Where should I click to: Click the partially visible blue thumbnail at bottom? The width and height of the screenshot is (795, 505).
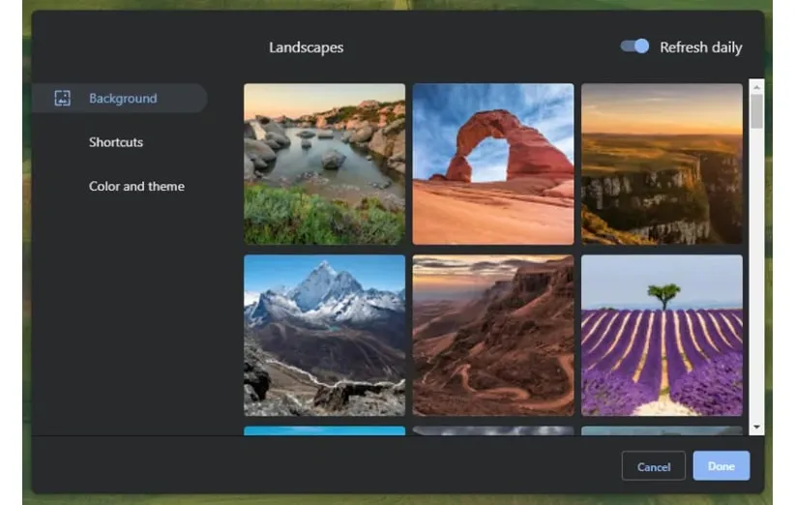tap(324, 431)
